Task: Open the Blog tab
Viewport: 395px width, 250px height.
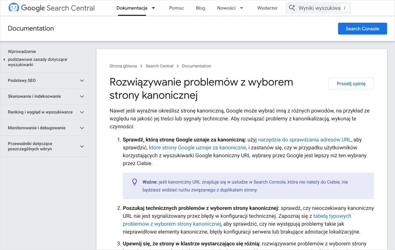Action: coord(200,8)
